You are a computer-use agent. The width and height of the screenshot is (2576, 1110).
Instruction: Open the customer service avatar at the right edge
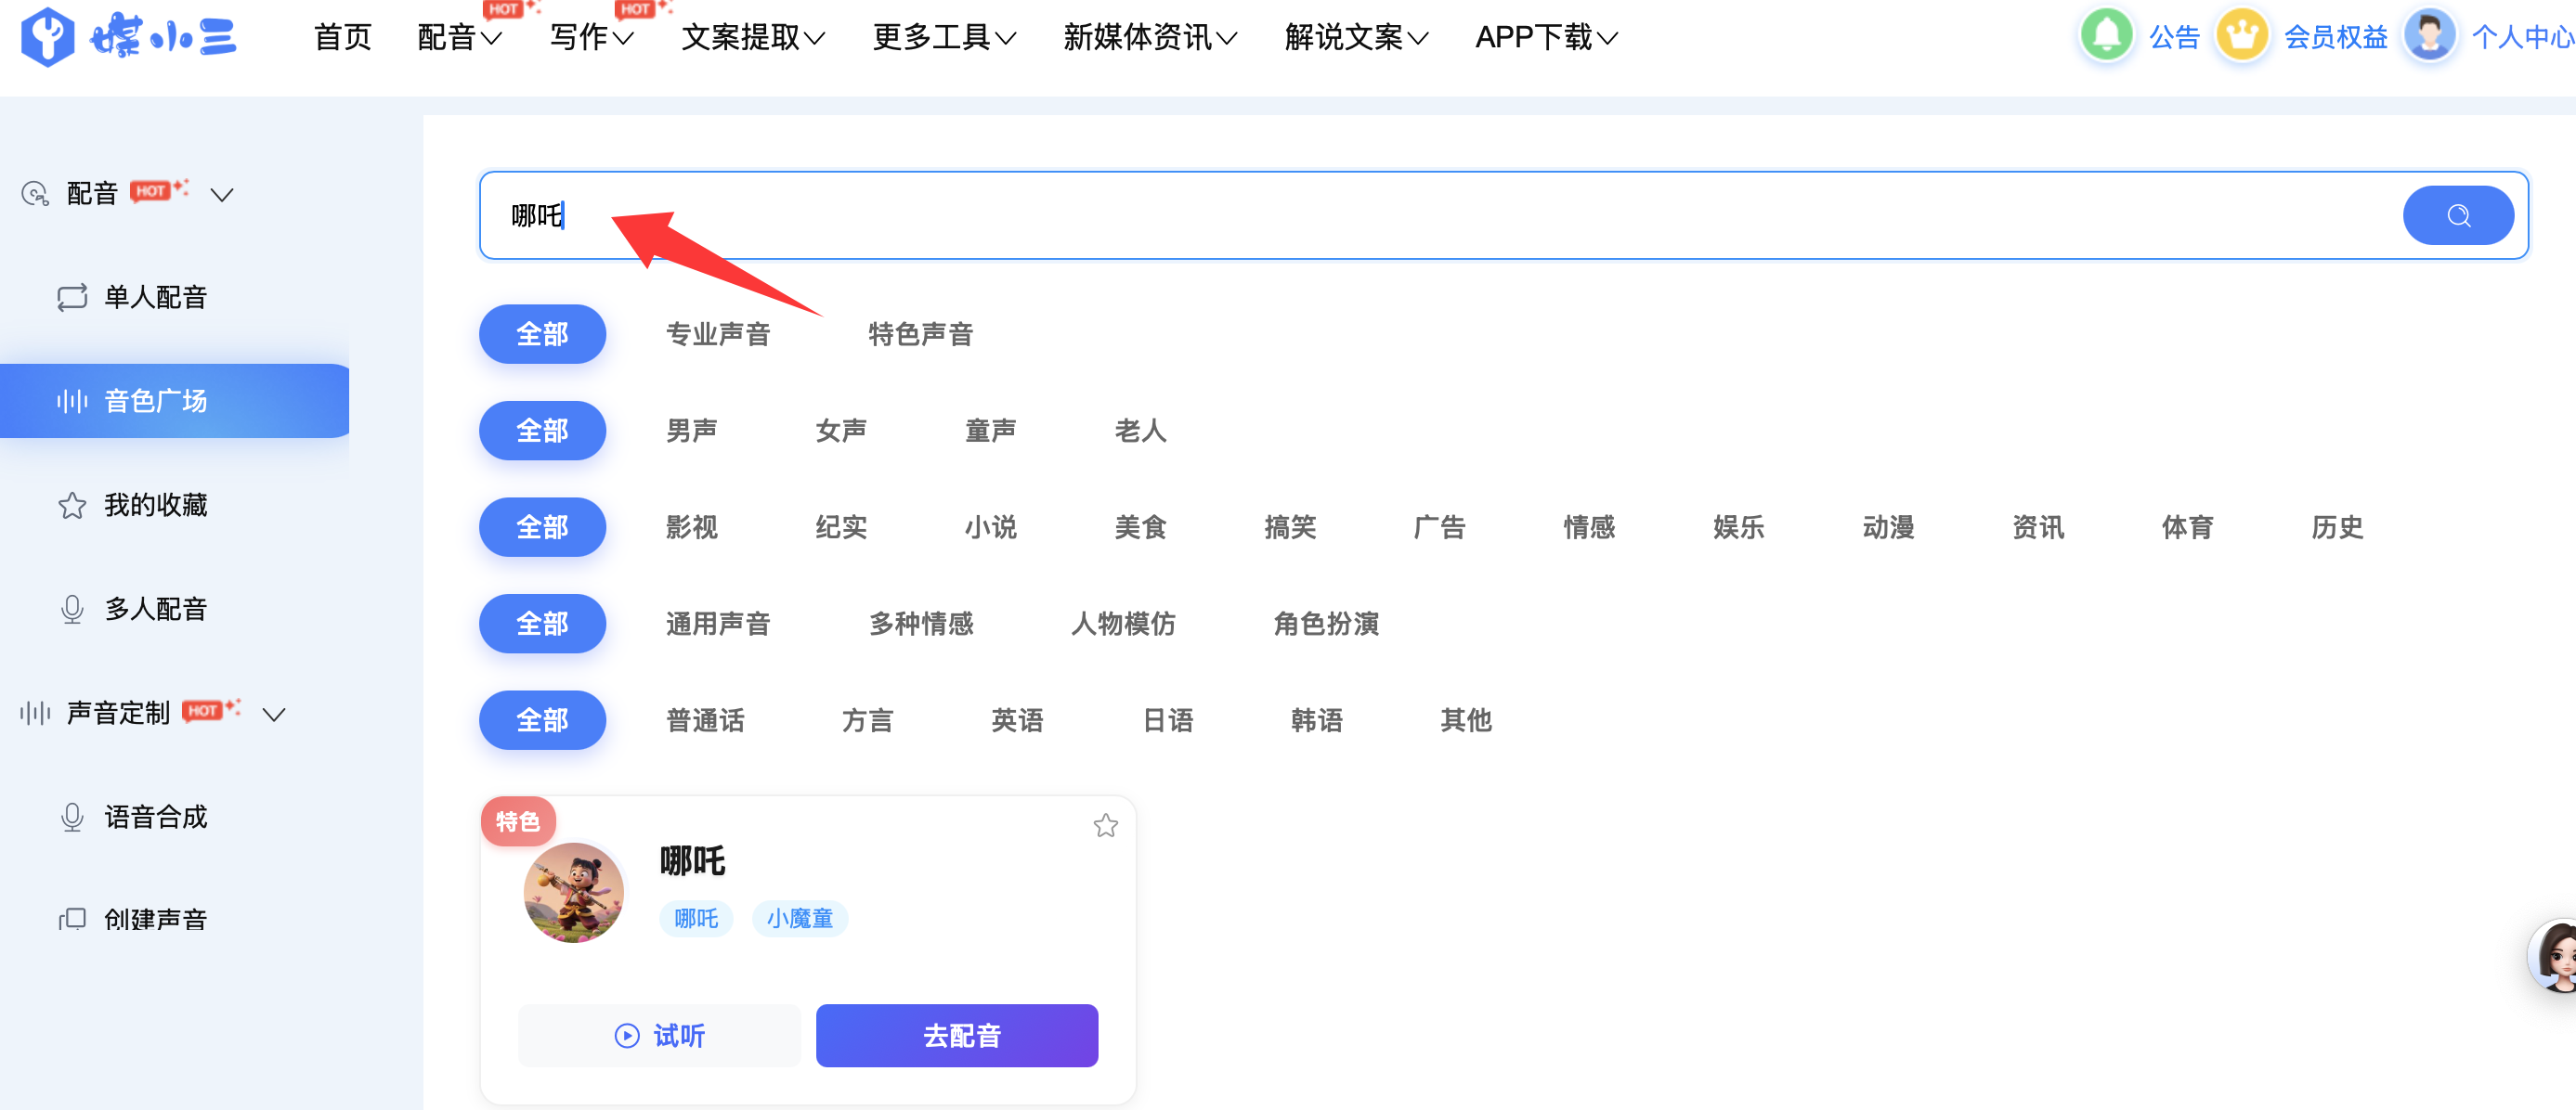click(2553, 955)
